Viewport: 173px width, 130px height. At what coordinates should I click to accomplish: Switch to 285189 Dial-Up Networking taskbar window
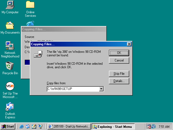69,126
